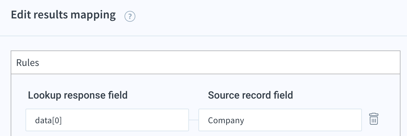Click the bin icon next to Company

[374, 119]
